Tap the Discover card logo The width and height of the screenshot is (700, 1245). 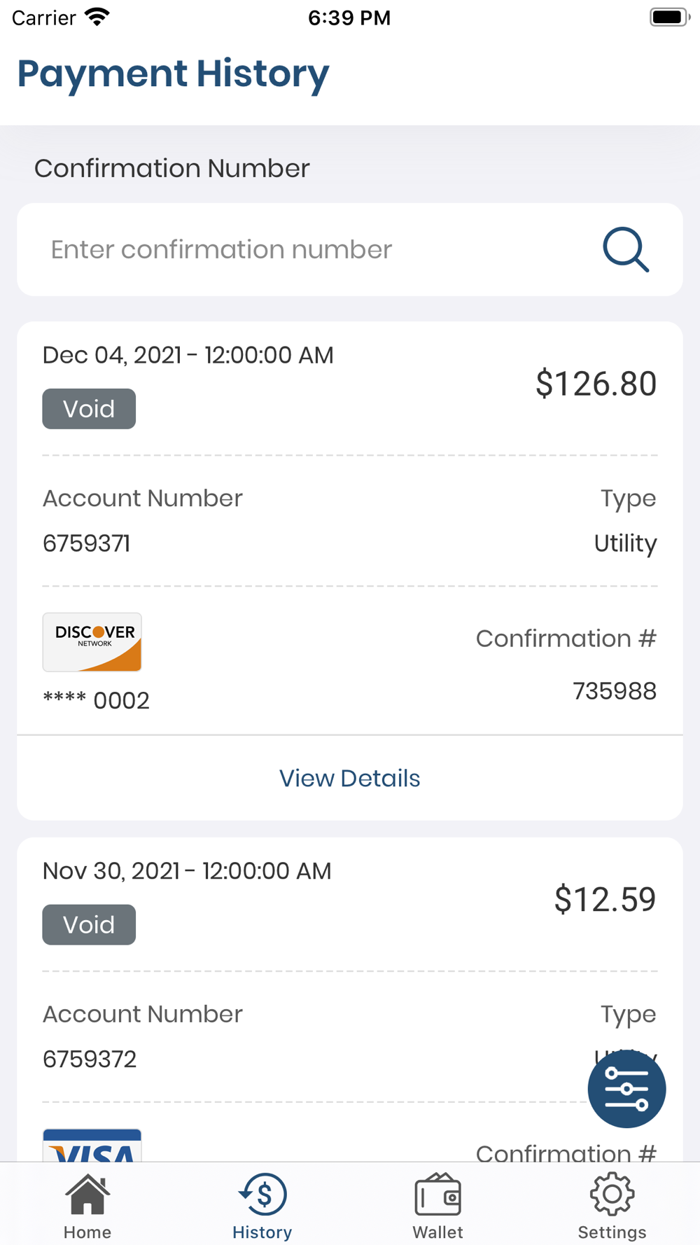92,642
